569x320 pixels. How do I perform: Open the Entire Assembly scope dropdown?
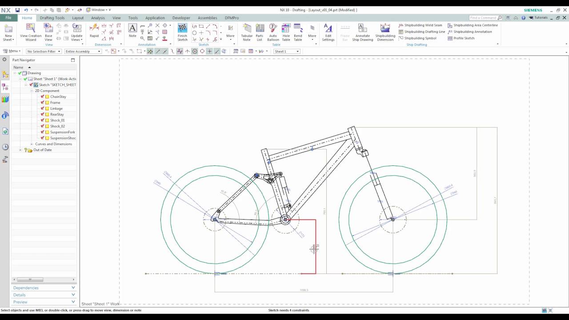tap(83, 52)
